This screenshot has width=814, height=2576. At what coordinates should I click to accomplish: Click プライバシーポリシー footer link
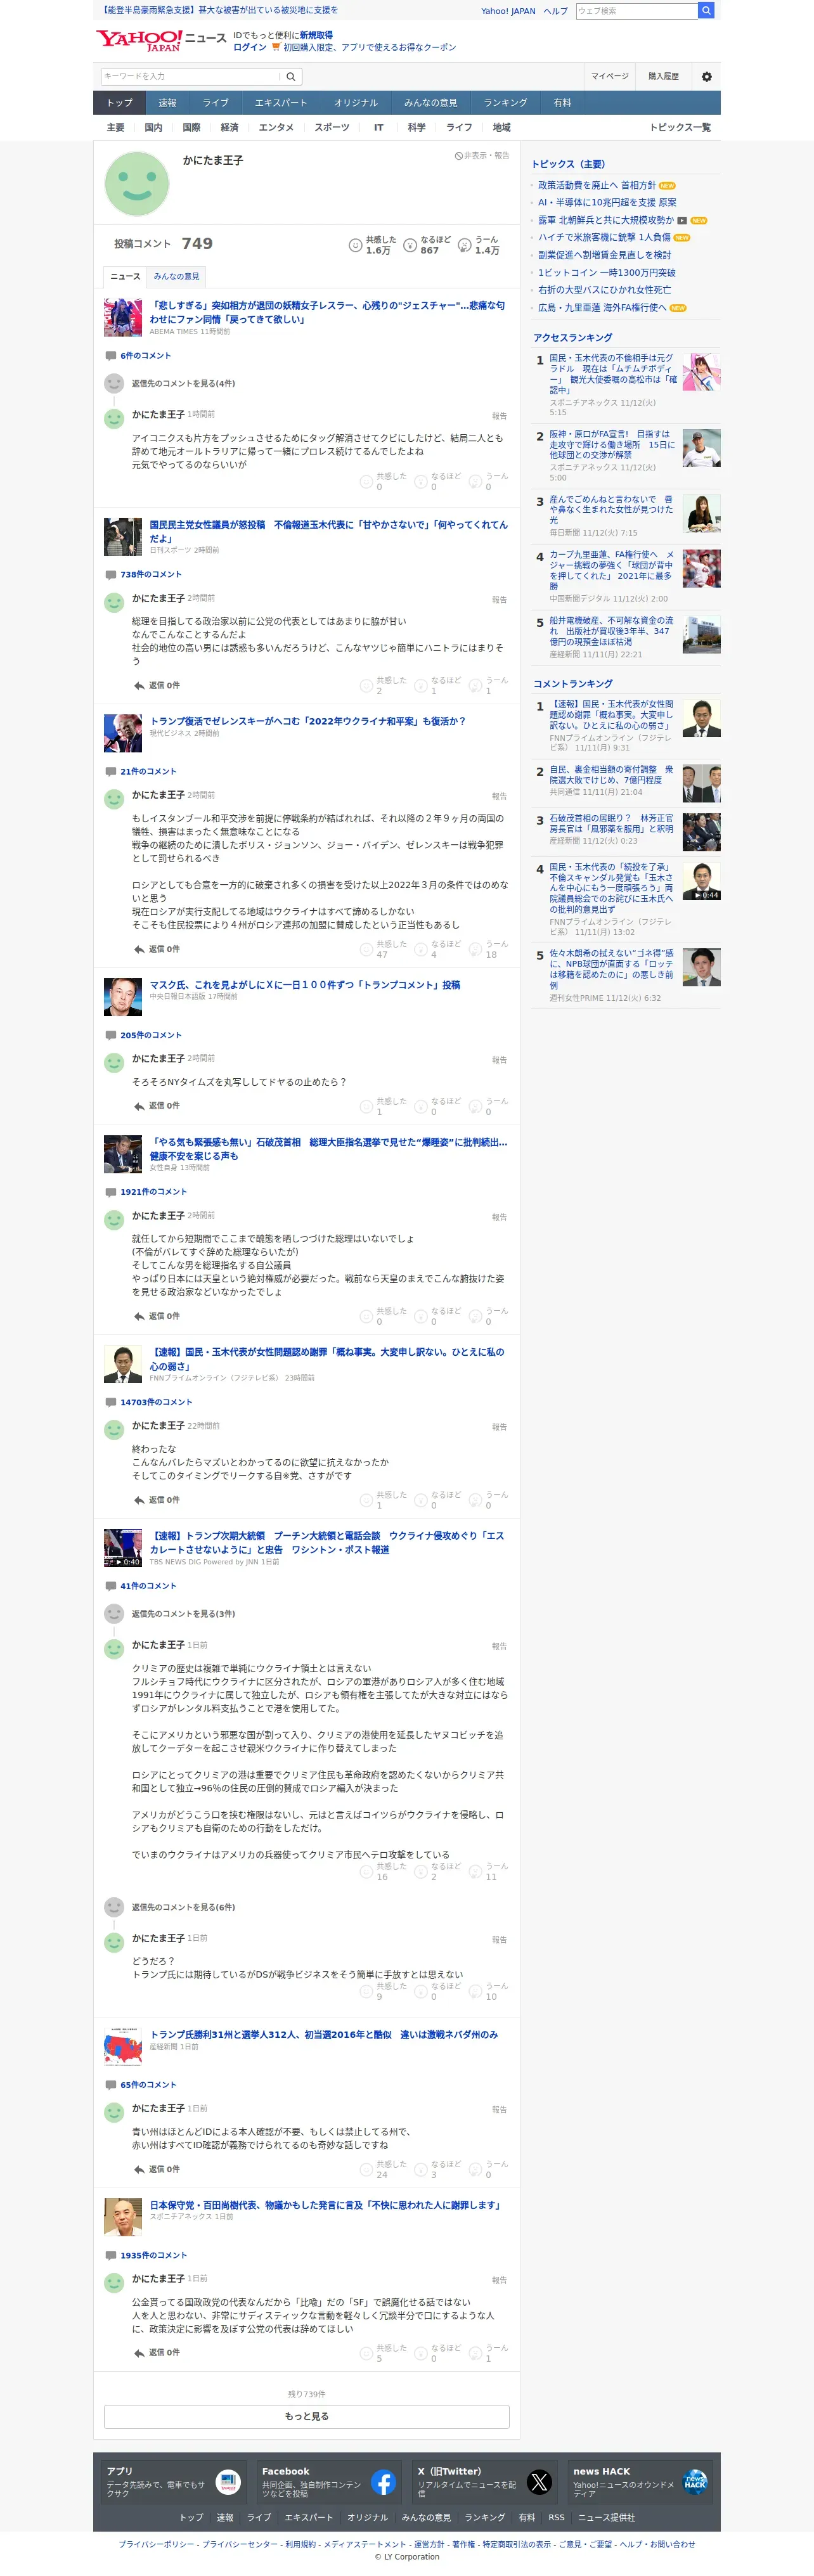click(x=157, y=2545)
